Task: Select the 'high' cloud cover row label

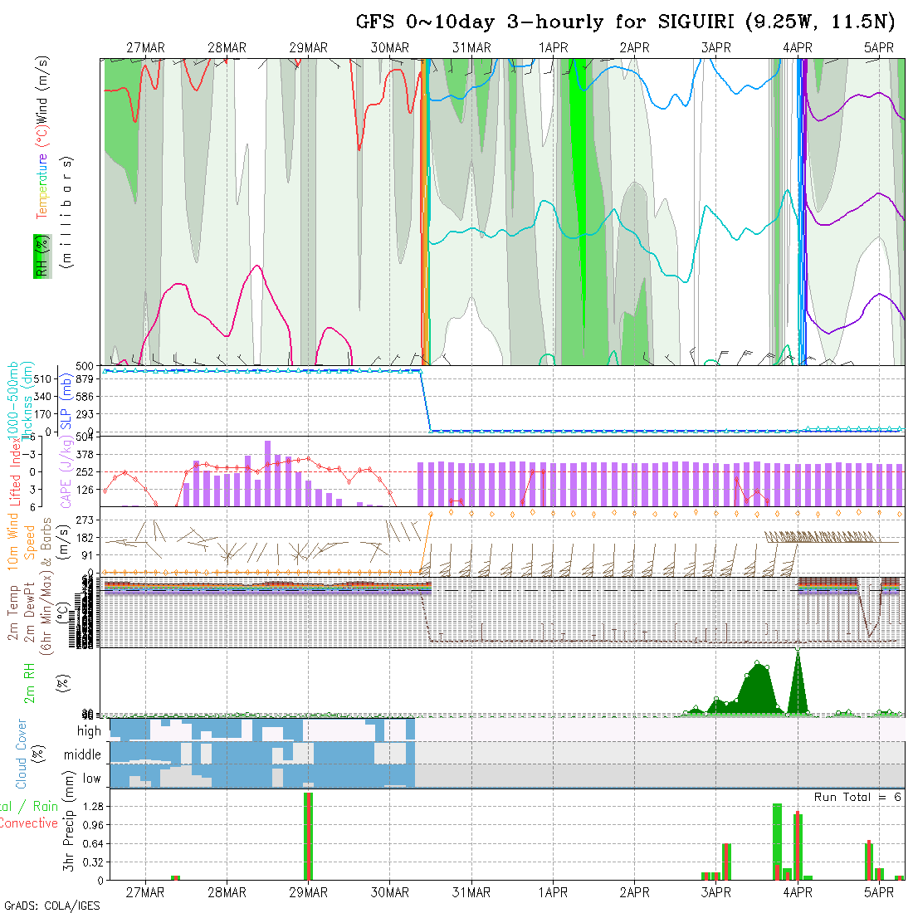Action: 88,731
